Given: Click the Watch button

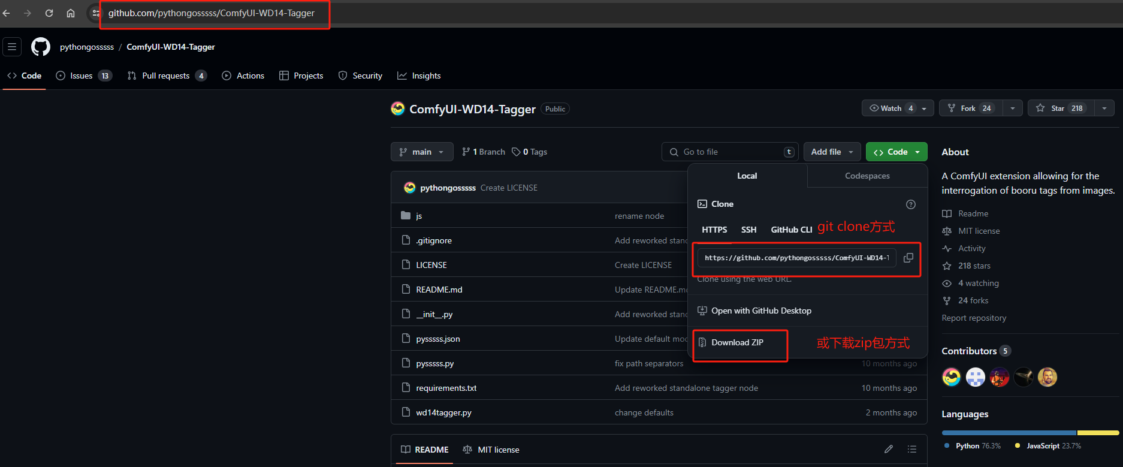Looking at the screenshot, I should coord(898,109).
